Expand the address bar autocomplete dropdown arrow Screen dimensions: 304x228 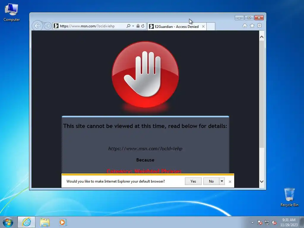tap(133, 26)
